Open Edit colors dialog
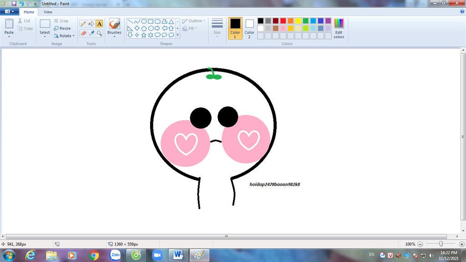 click(x=339, y=28)
